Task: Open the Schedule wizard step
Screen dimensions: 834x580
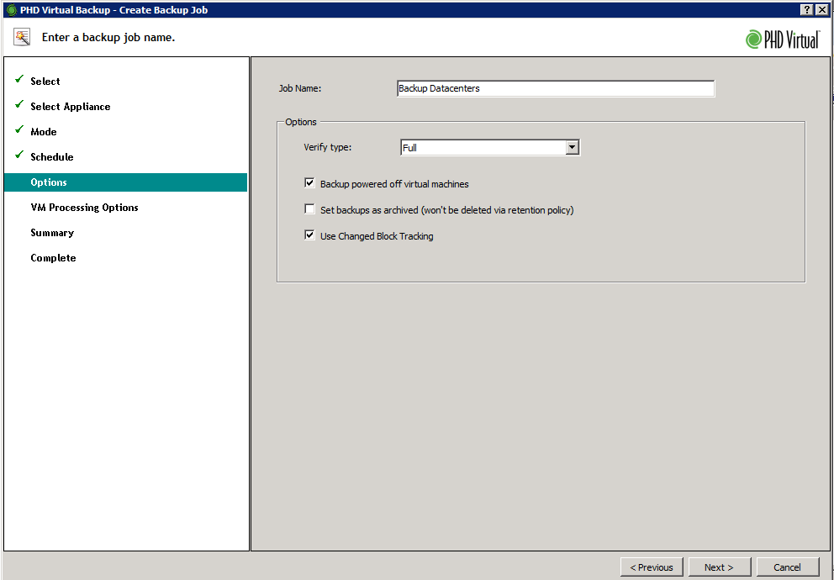Action: (x=52, y=157)
